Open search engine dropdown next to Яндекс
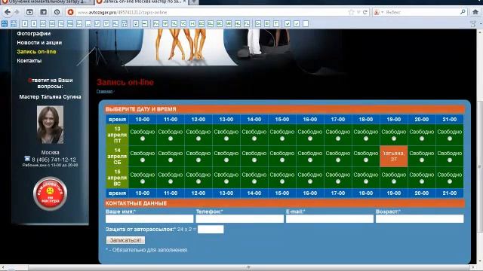 click(383, 12)
